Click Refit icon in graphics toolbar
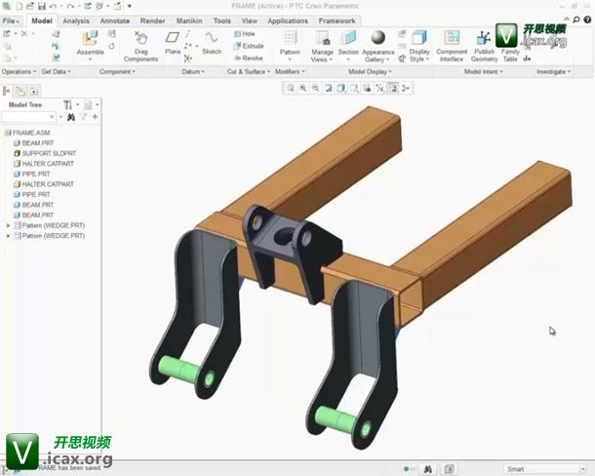 click(x=291, y=88)
